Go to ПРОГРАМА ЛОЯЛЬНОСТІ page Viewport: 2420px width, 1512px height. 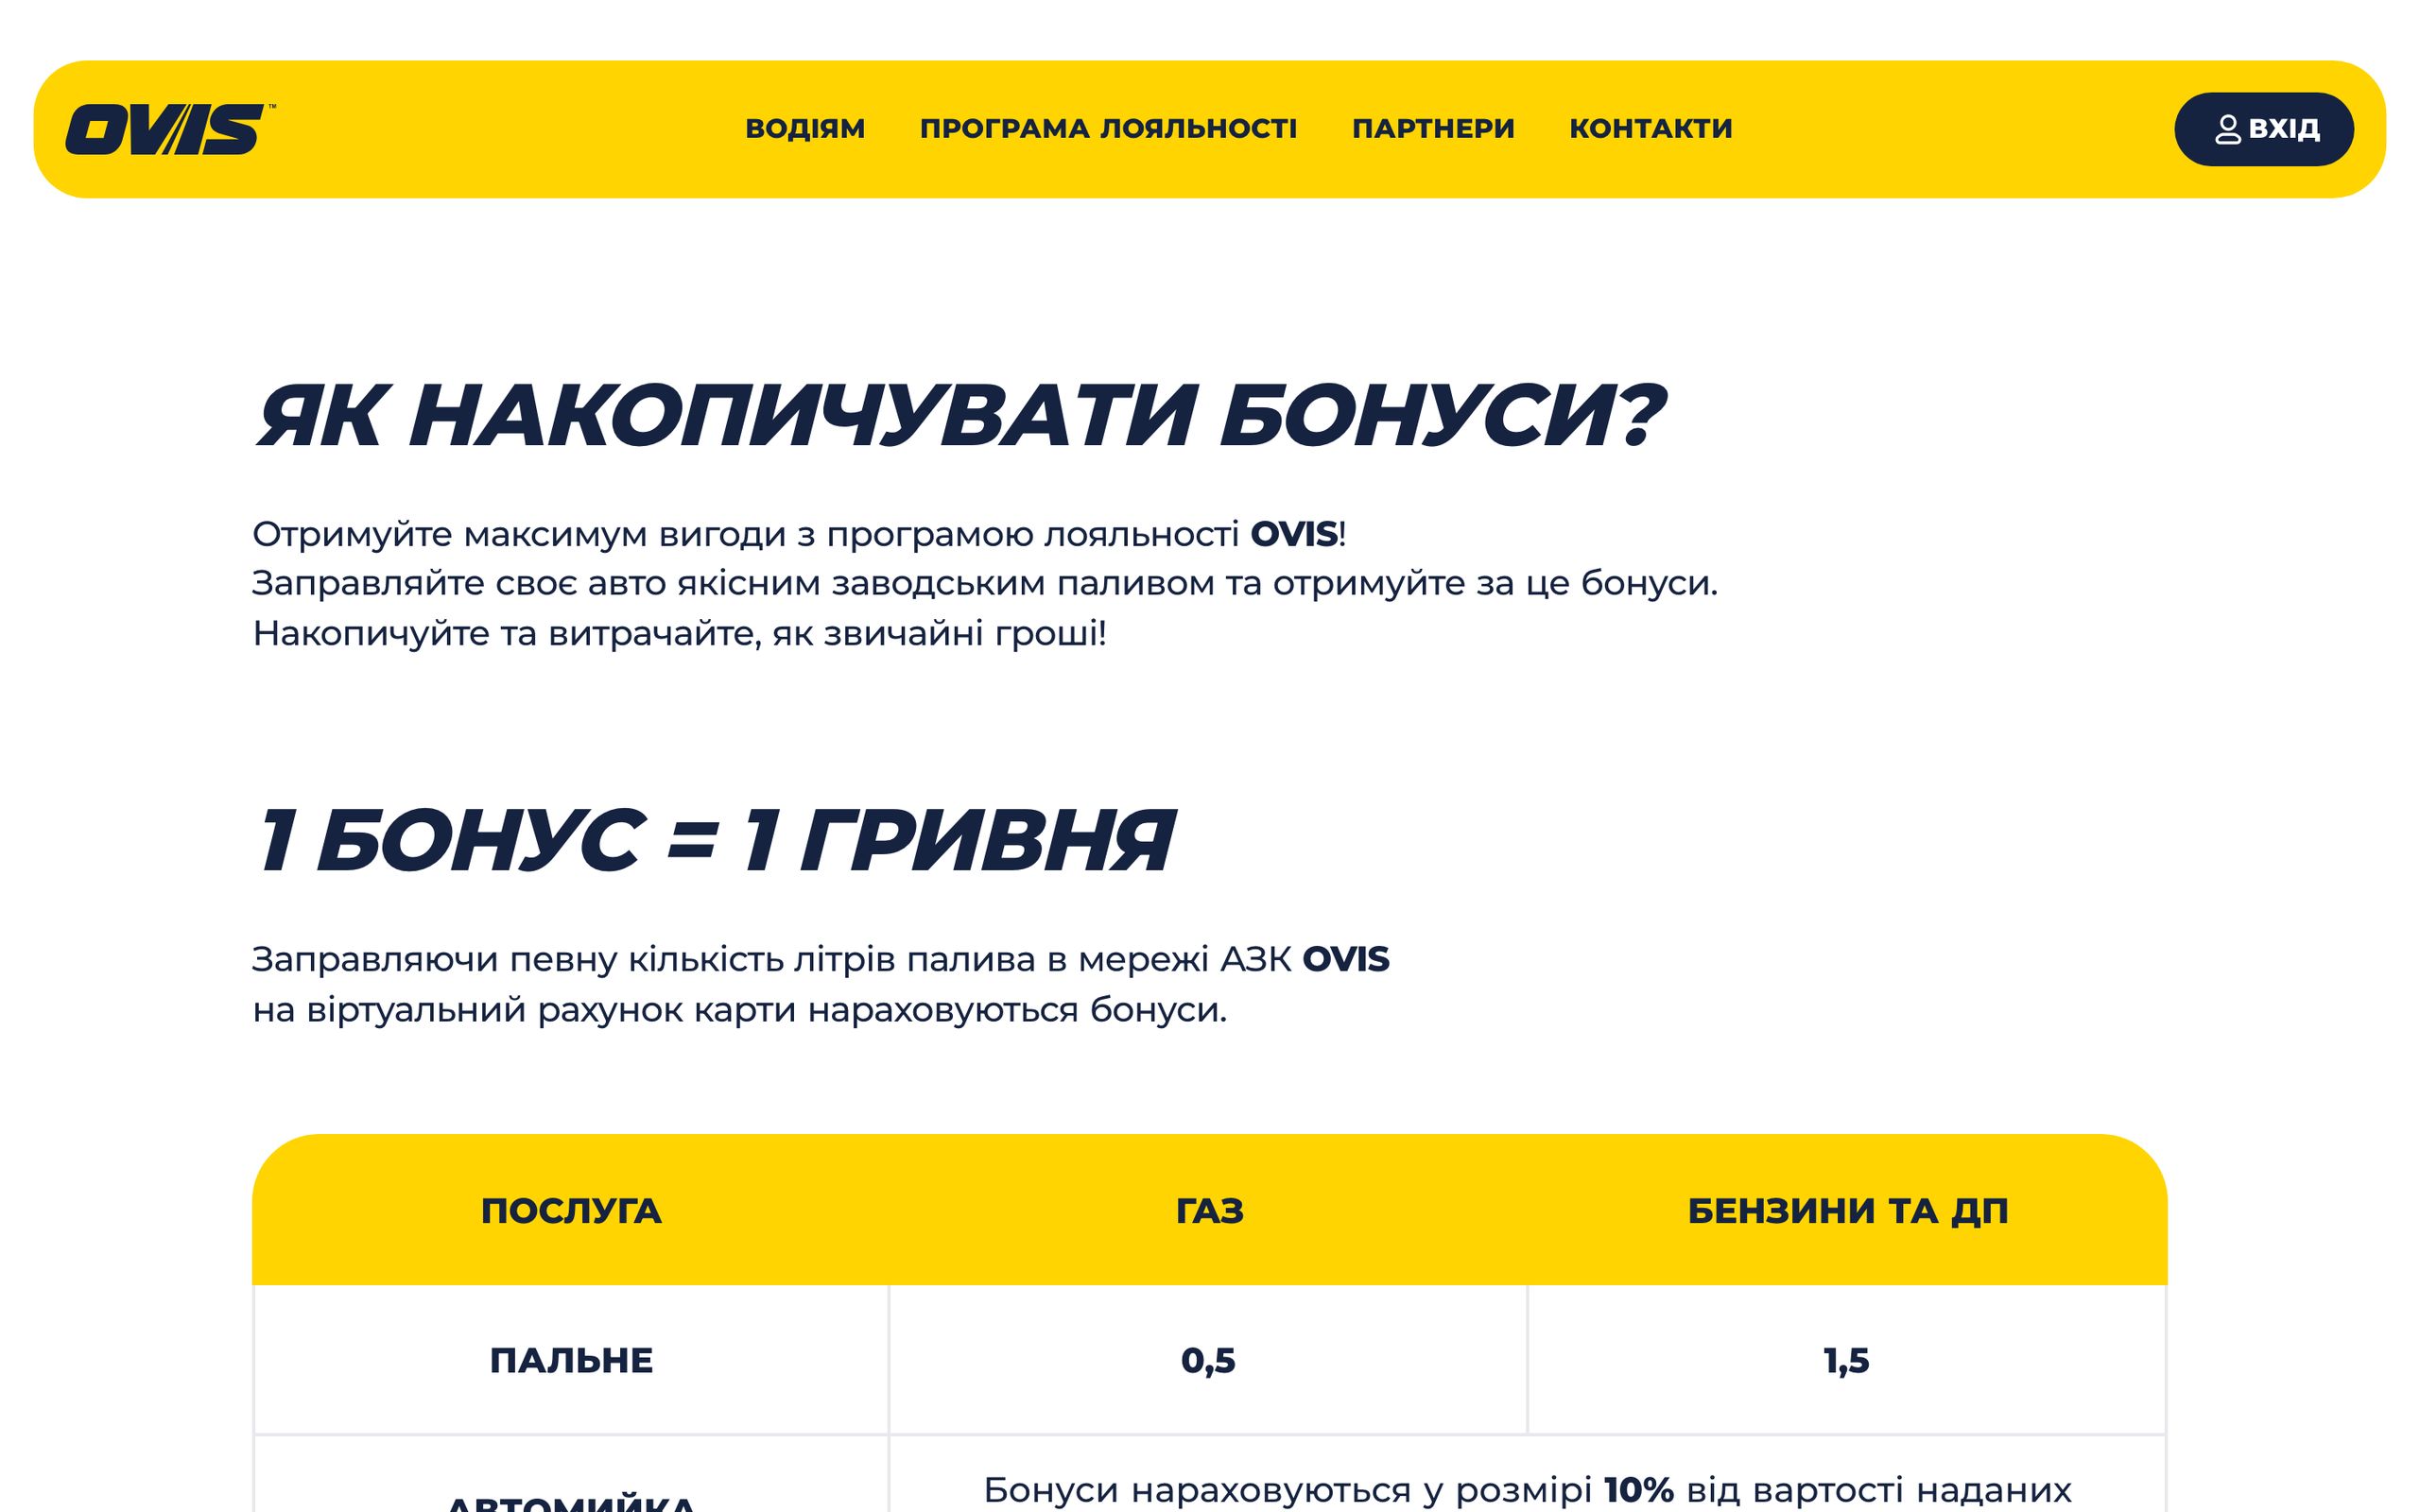point(1108,129)
